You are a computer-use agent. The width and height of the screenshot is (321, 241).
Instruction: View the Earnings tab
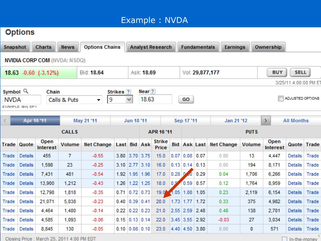point(235,47)
